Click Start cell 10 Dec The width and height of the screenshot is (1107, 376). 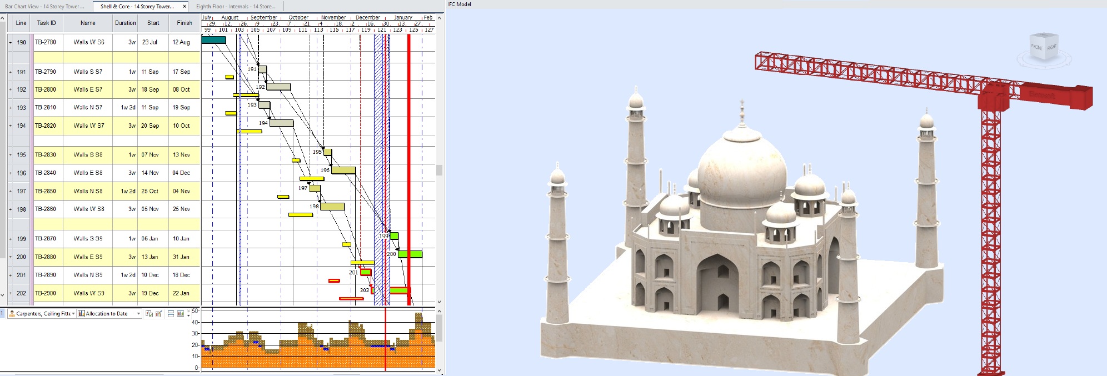tap(153, 275)
